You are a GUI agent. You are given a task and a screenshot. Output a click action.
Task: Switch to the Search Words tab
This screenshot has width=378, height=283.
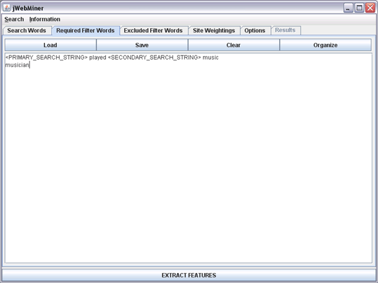[26, 30]
